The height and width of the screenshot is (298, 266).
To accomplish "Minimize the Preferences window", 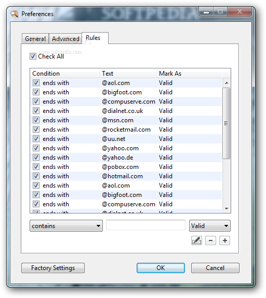I will click(206, 11).
